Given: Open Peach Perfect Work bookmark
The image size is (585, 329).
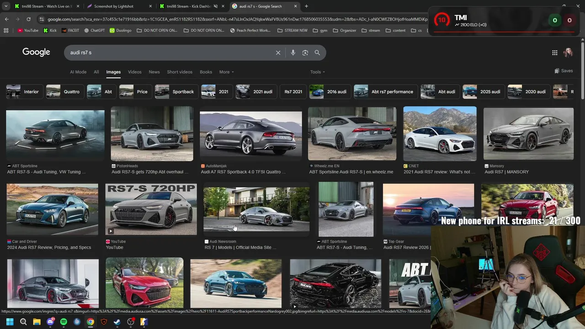Looking at the screenshot, I should [250, 31].
